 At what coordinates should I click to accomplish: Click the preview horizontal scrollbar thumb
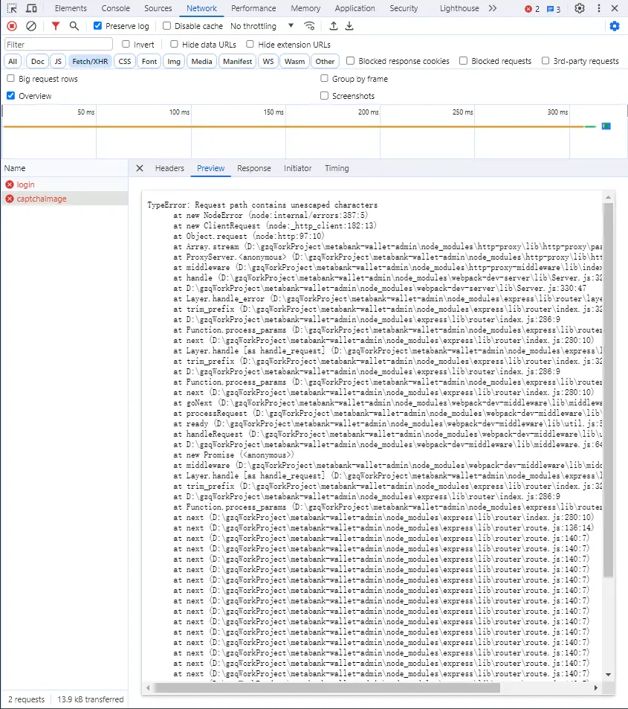(327, 687)
